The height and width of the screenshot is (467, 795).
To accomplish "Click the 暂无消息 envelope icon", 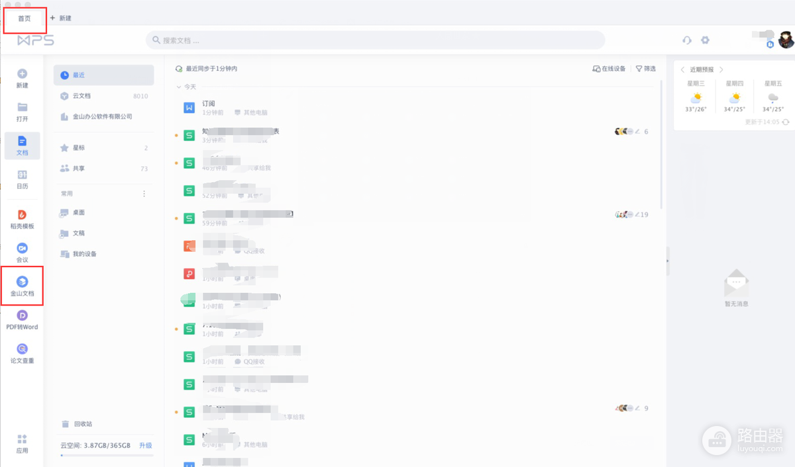I will click(736, 283).
